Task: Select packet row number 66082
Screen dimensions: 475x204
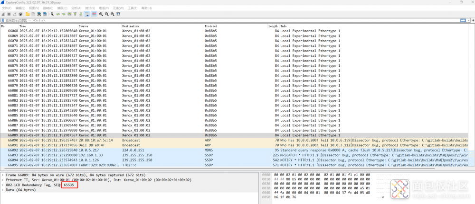Action: [x=234, y=100]
